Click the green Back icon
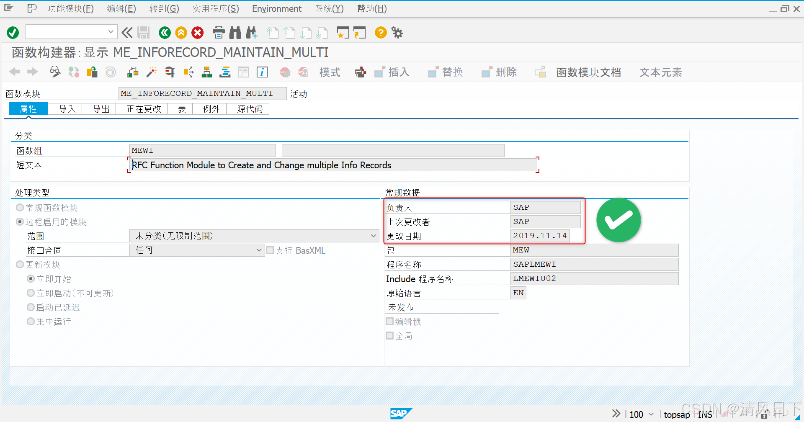This screenshot has height=422, width=804. [165, 33]
